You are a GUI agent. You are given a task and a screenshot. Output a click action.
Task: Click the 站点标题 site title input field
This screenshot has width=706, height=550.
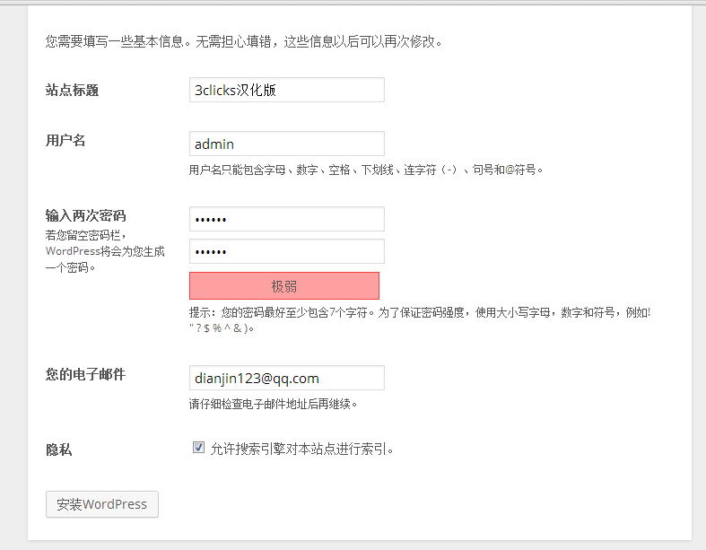point(287,90)
